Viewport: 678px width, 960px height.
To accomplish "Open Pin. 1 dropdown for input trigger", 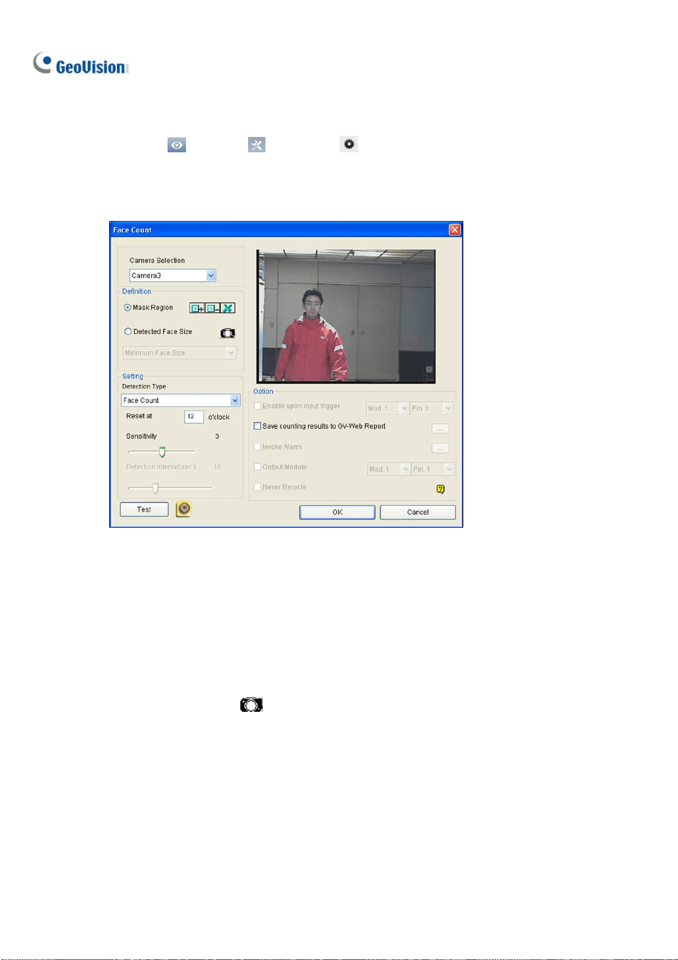I will [x=432, y=408].
